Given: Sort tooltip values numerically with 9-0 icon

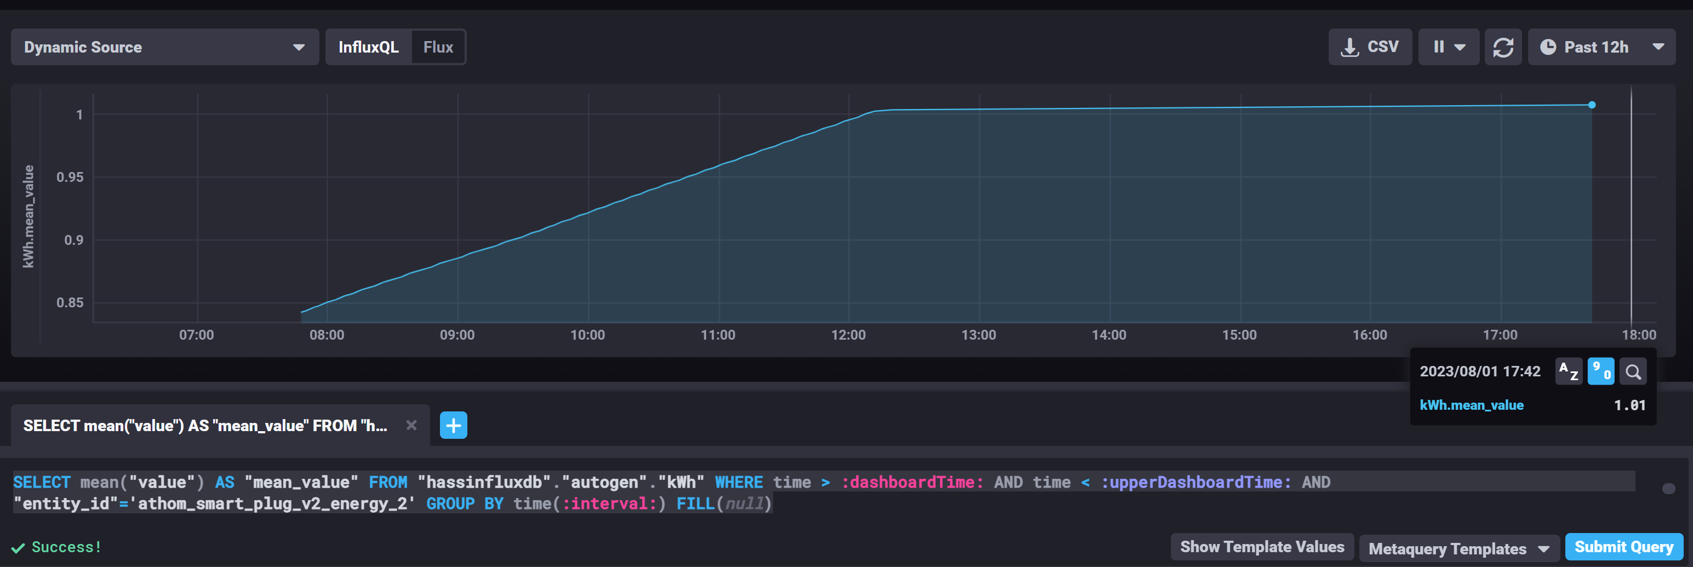Looking at the screenshot, I should coord(1601,371).
